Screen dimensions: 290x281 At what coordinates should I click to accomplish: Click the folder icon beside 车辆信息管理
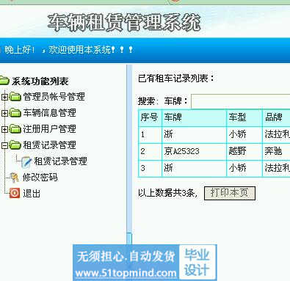[15, 113]
